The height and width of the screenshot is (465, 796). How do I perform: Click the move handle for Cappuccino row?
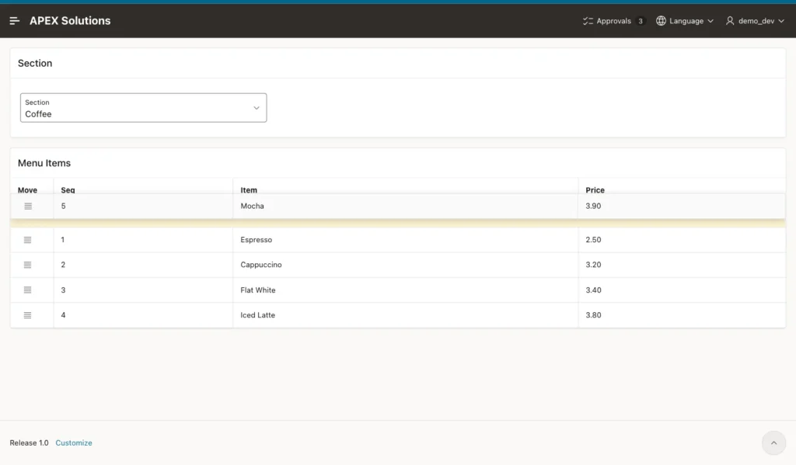[27, 265]
